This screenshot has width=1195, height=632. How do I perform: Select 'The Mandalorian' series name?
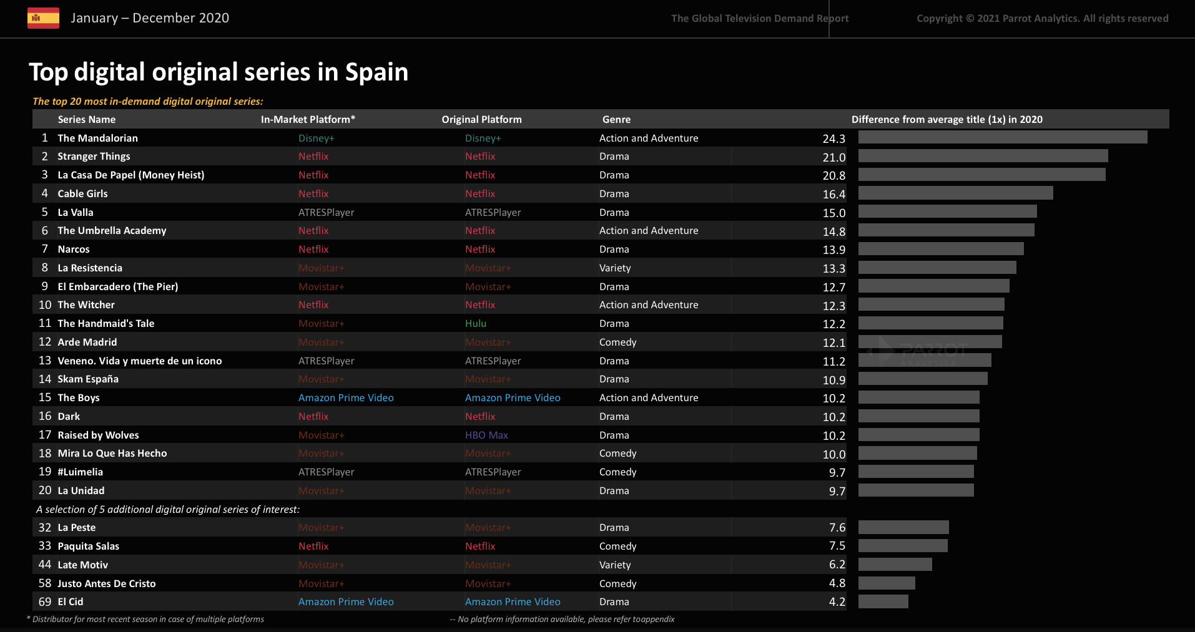tap(97, 138)
